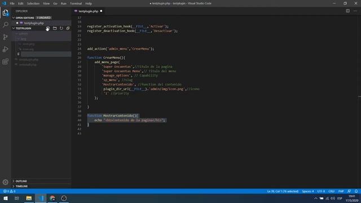This screenshot has height=203, width=361.
Task: Switch to Chrome on the taskbar
Action: pyautogui.click(x=52, y=198)
